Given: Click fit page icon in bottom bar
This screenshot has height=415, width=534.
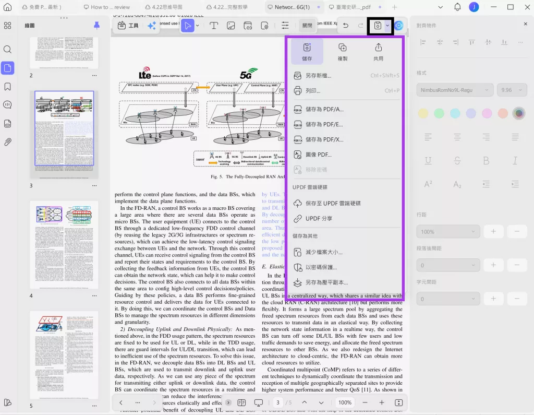Looking at the screenshot, I should tap(398, 402).
